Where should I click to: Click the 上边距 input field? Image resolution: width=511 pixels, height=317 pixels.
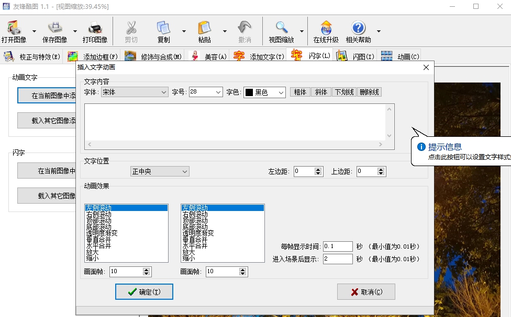pyautogui.click(x=367, y=171)
